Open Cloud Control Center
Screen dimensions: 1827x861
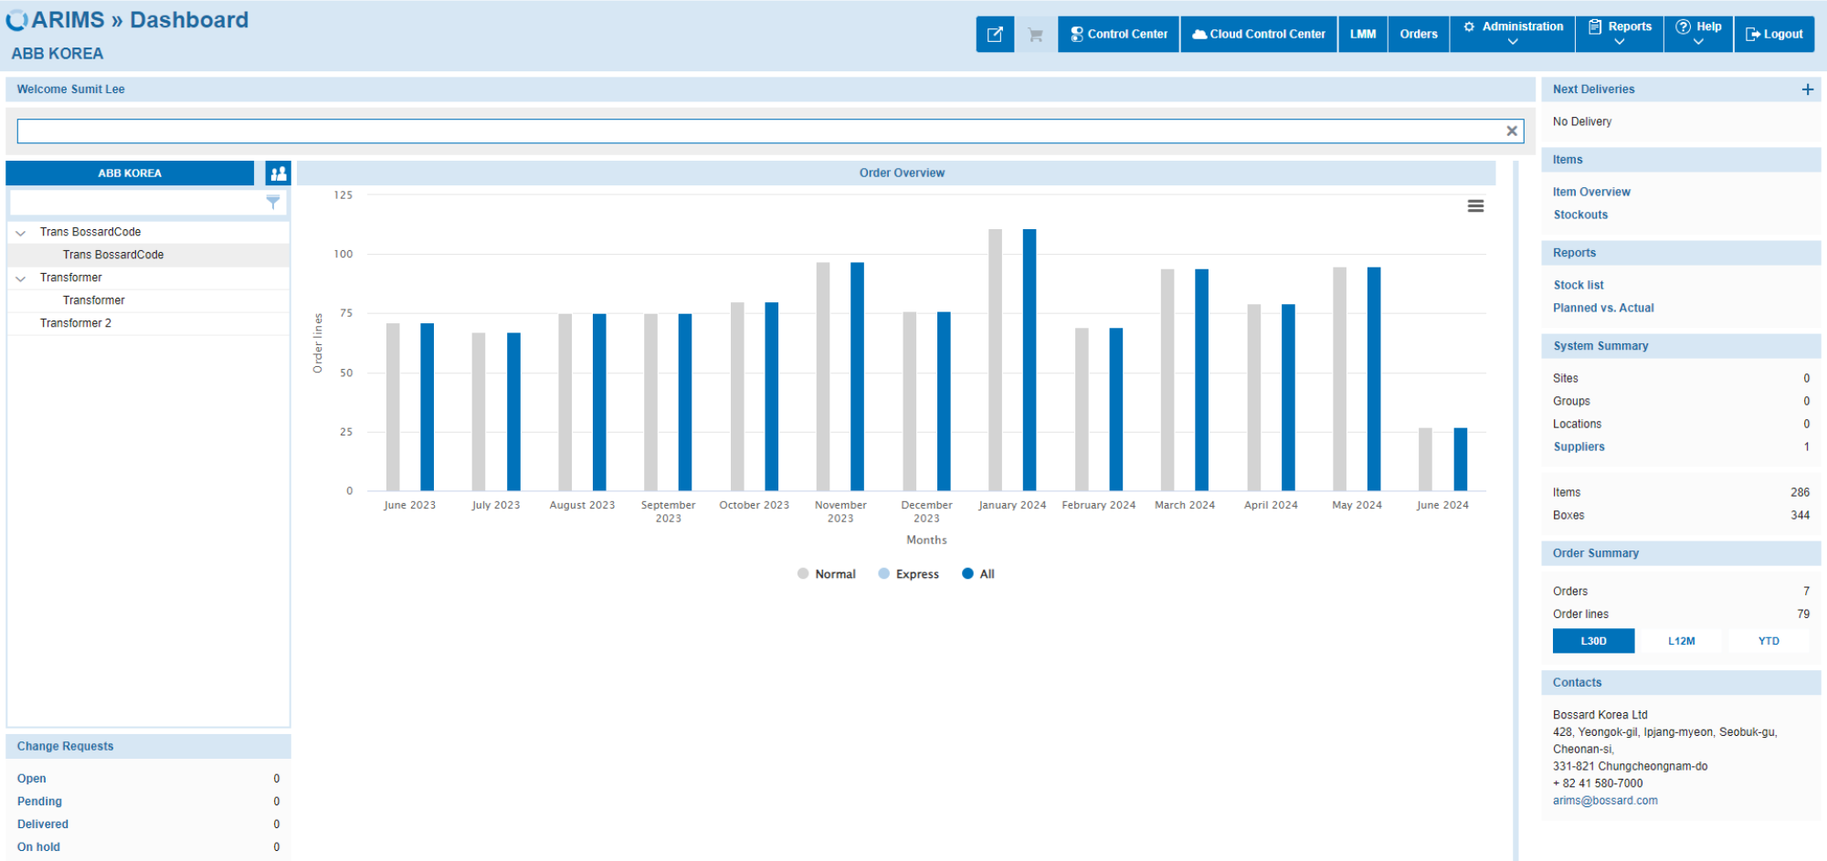click(1259, 35)
